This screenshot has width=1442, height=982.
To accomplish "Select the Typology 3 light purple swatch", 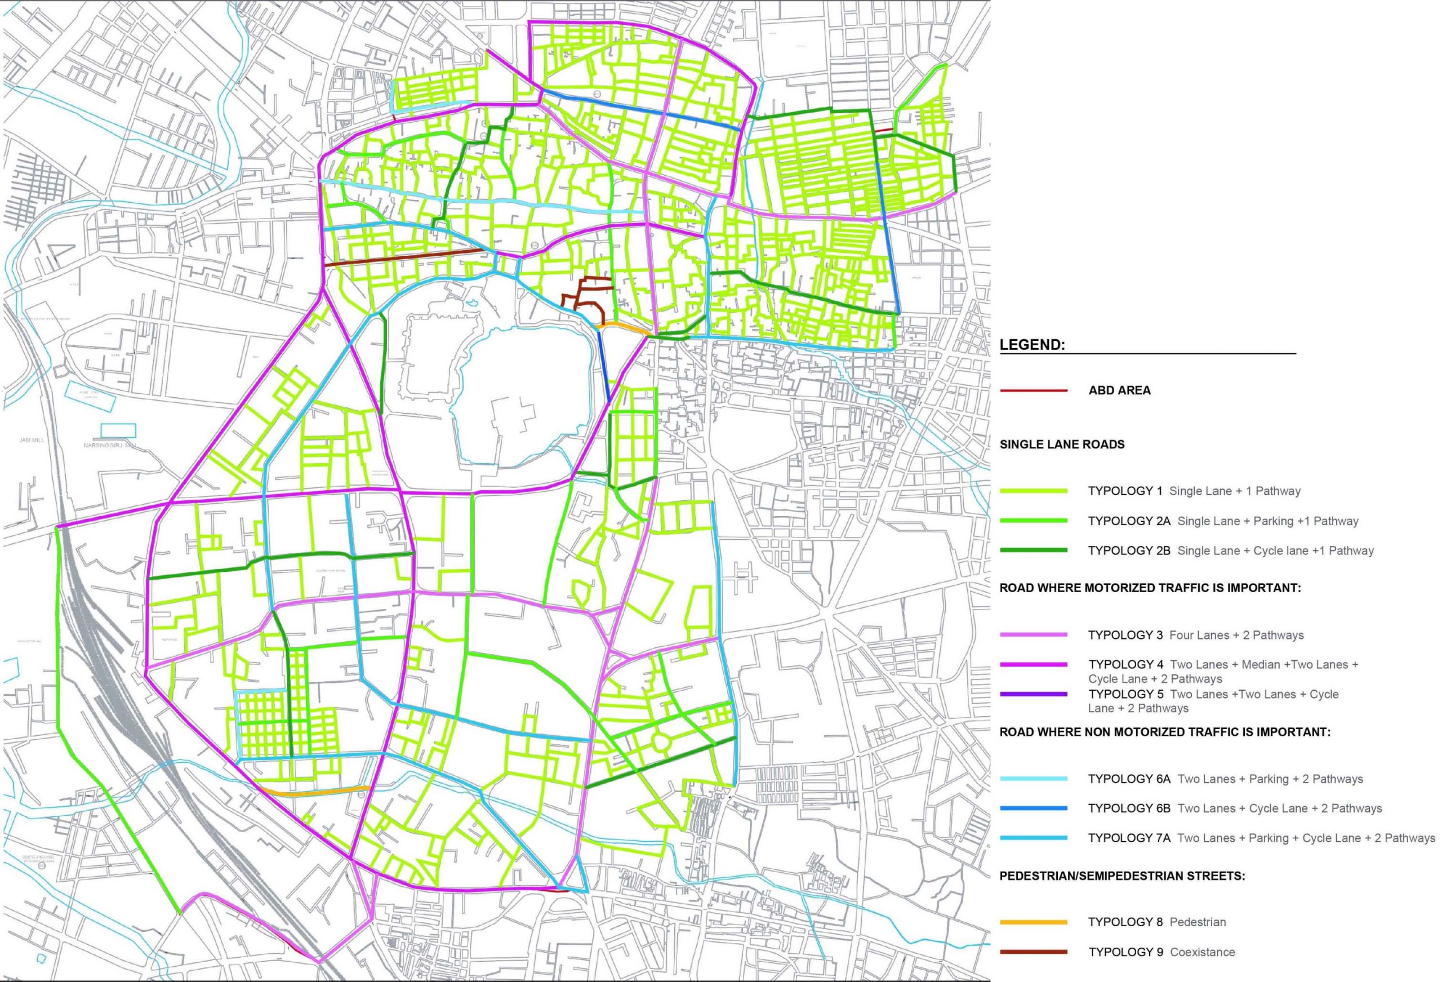I will click(1033, 634).
